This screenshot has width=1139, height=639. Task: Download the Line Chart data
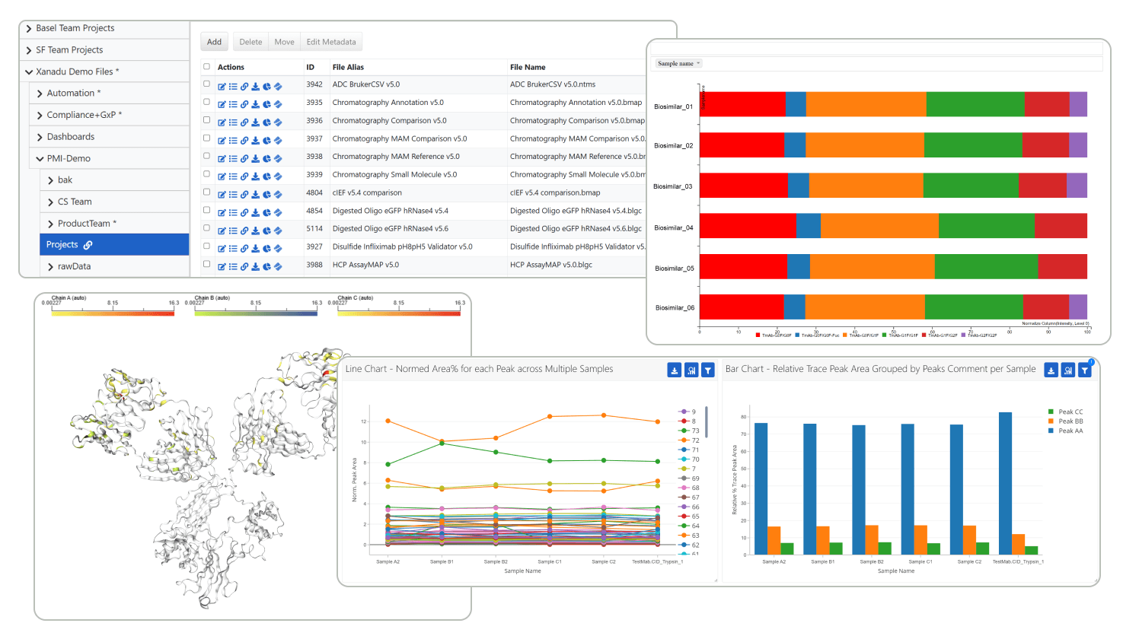point(674,370)
